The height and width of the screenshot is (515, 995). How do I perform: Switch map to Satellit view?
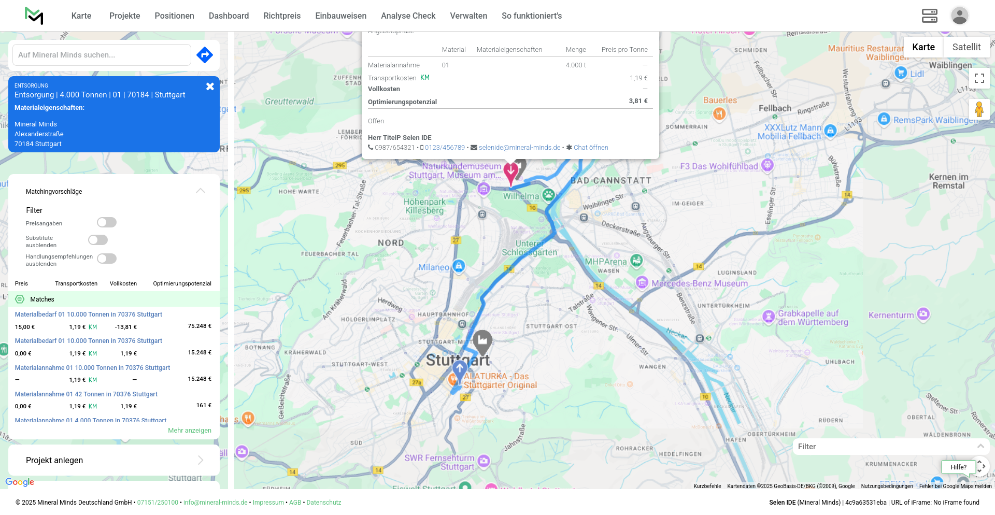pyautogui.click(x=966, y=47)
